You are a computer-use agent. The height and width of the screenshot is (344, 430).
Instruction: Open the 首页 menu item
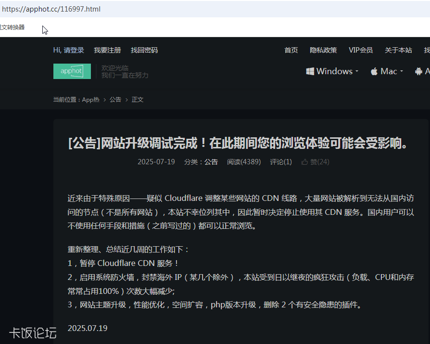click(291, 50)
